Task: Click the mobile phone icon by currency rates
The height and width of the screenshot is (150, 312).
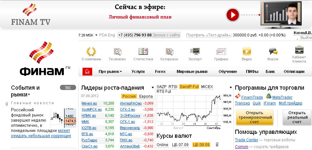Action: pyautogui.click(x=217, y=144)
